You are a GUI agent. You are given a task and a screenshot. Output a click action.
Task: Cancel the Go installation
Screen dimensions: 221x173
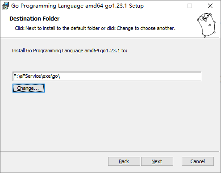pos(198,161)
